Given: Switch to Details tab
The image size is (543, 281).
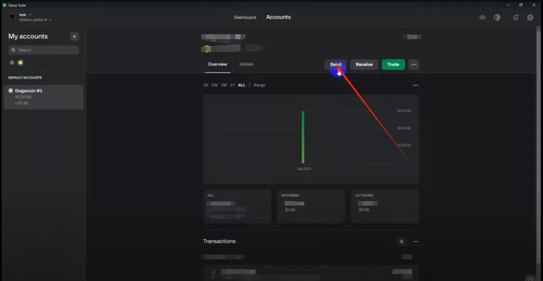Looking at the screenshot, I should click(246, 64).
